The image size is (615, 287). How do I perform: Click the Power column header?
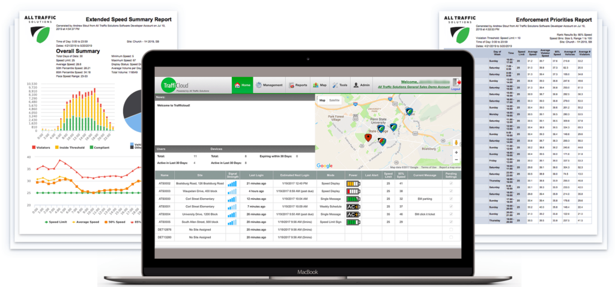coord(353,175)
